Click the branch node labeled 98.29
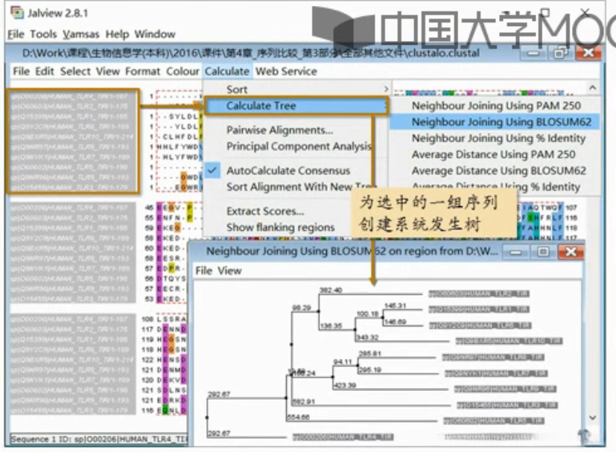This screenshot has height=452, width=616. 319,311
